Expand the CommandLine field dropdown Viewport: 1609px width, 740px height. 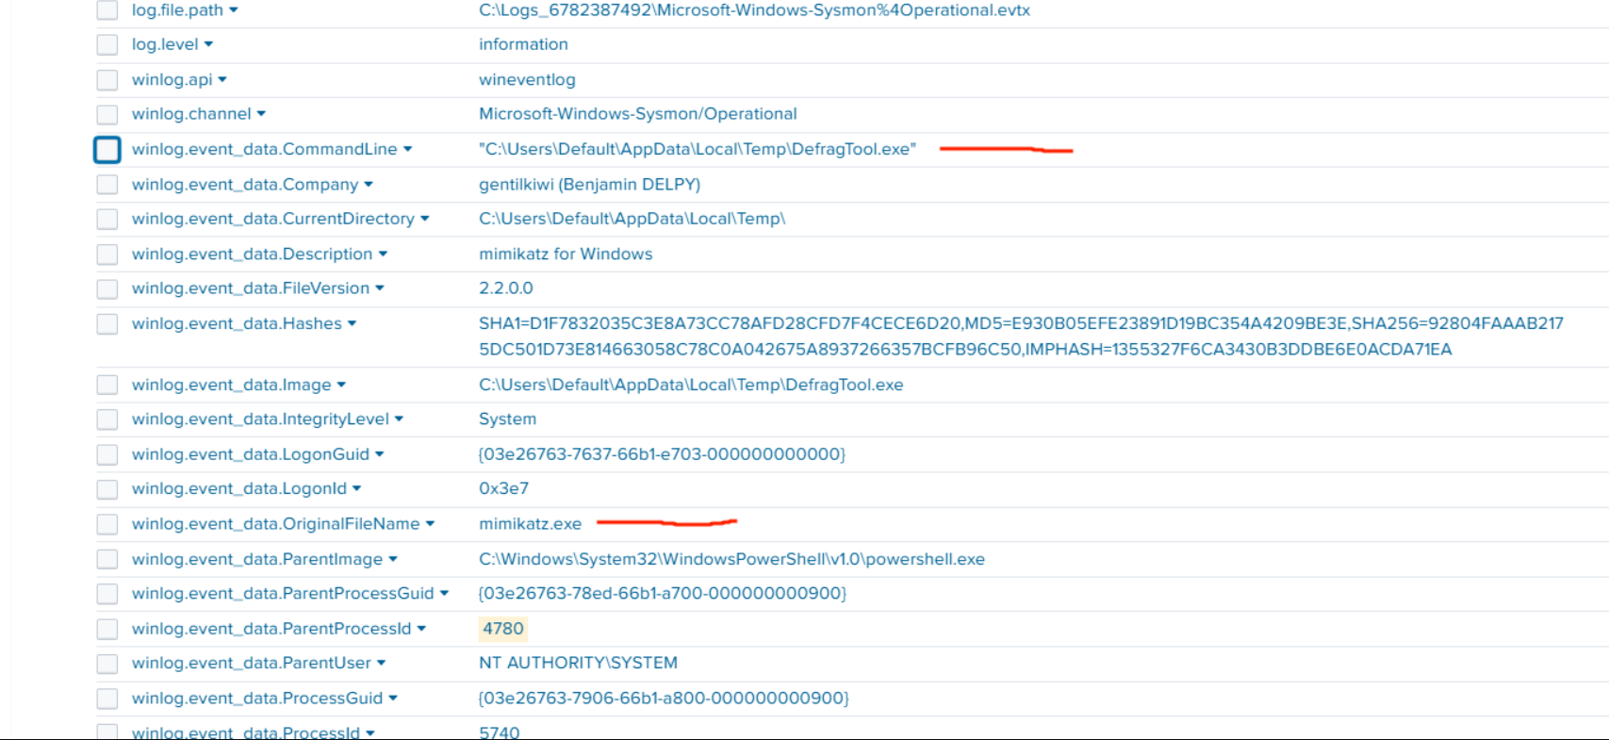tap(407, 149)
